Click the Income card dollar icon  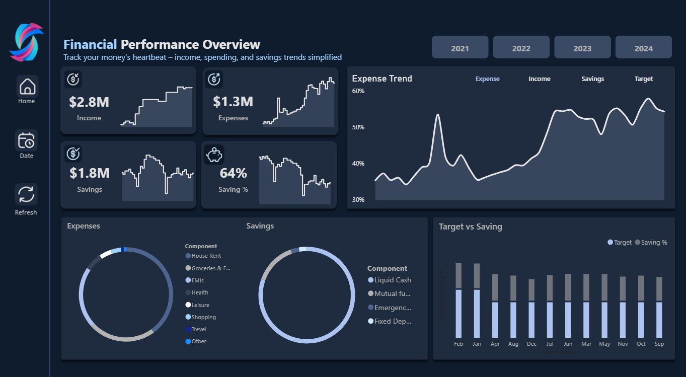pos(73,79)
